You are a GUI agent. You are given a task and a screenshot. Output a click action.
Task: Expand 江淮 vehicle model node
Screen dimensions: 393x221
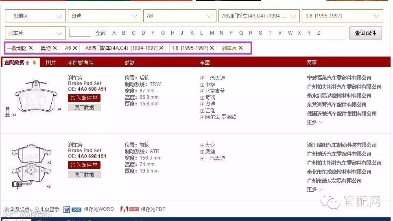(202, 111)
